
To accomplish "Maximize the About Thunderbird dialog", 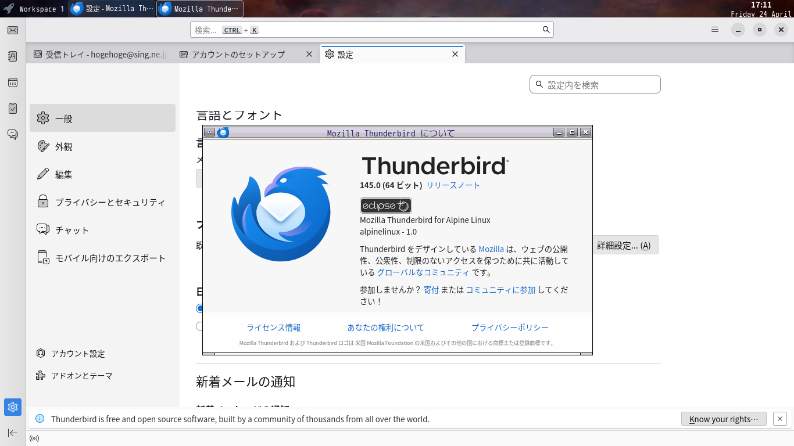I will click(x=572, y=132).
